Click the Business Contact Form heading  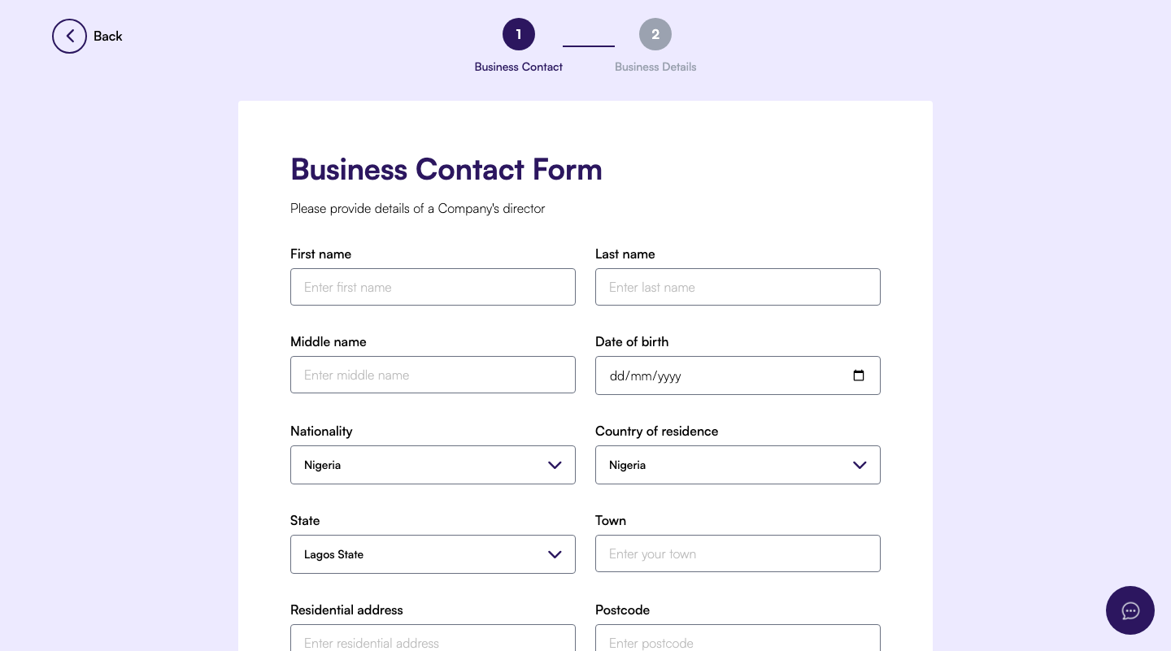pos(446,169)
